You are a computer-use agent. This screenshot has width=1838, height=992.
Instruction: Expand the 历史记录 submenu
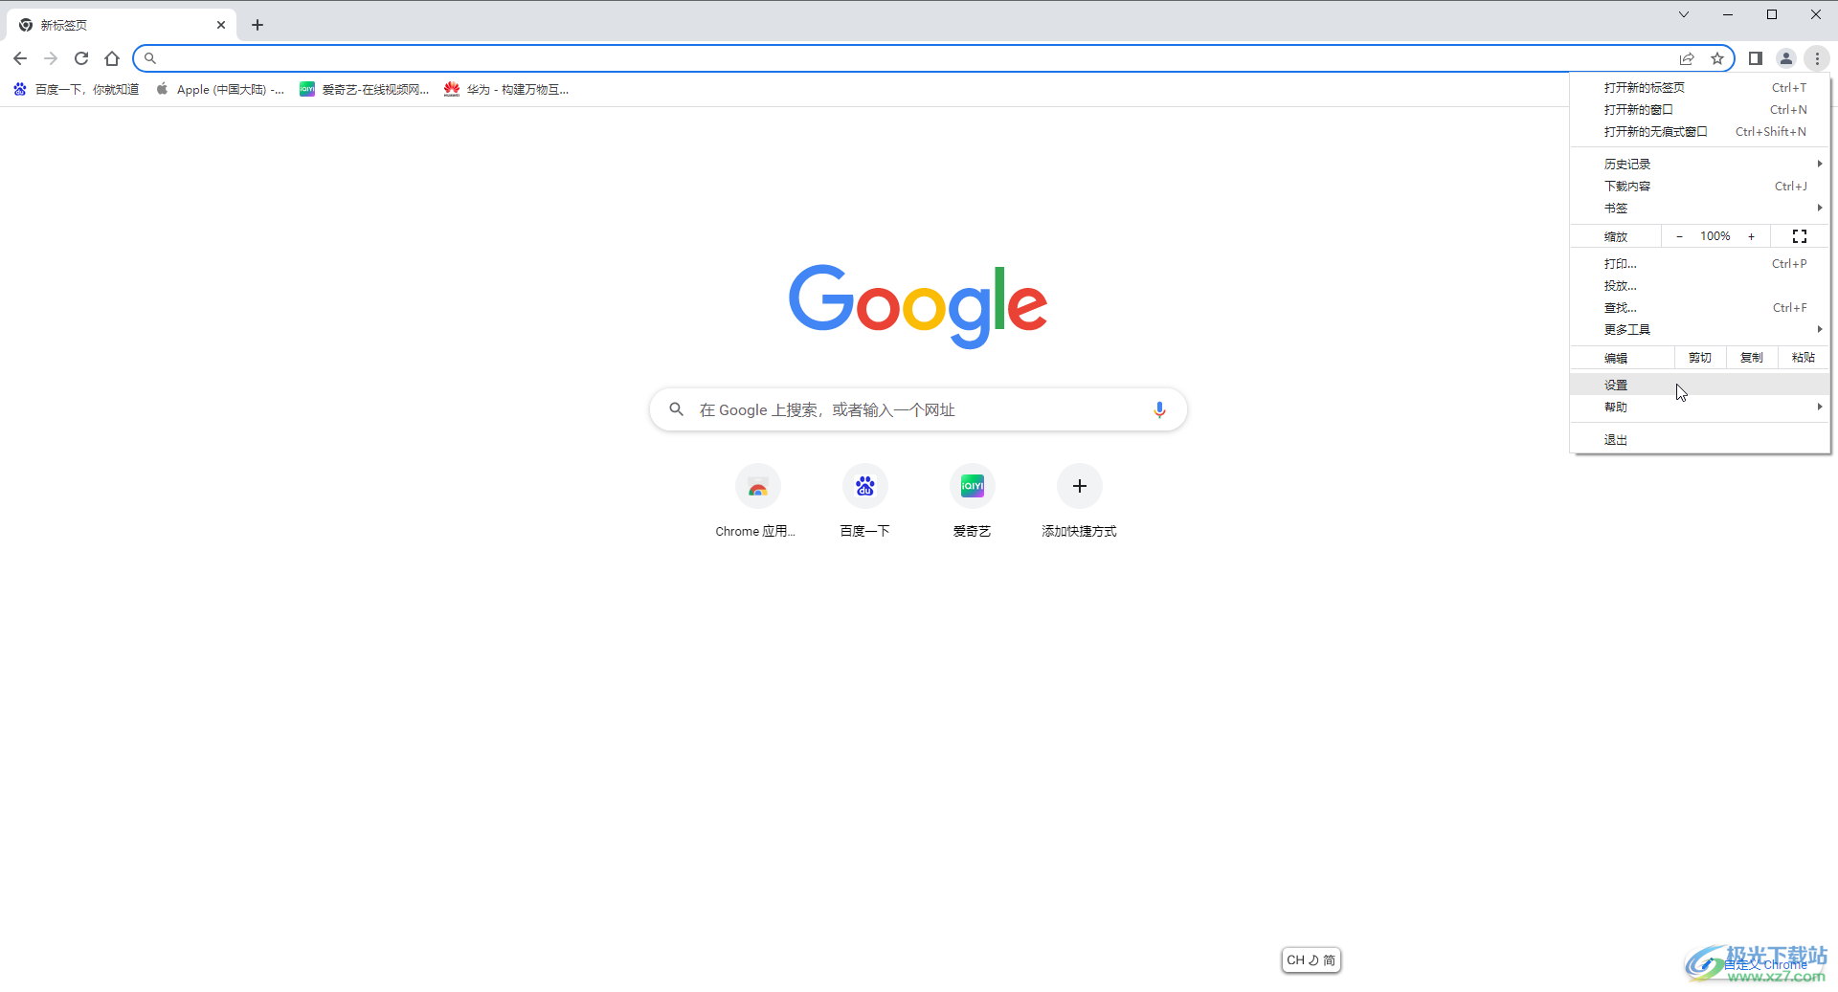[1700, 165]
